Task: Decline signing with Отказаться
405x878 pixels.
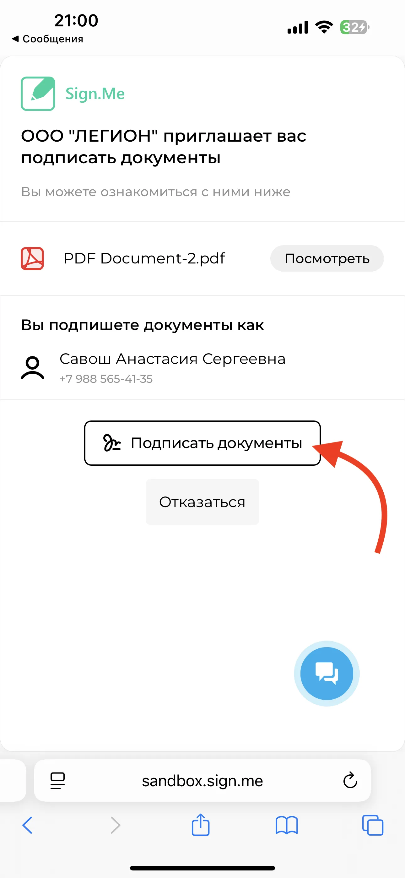Action: tap(202, 502)
